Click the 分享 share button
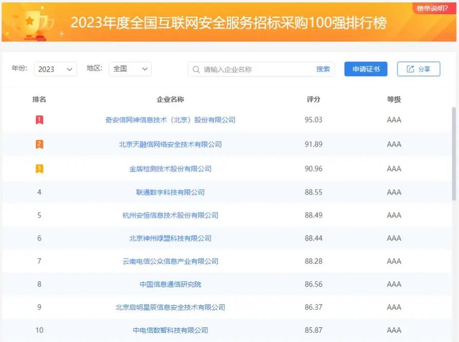The height and width of the screenshot is (342, 459). point(418,69)
